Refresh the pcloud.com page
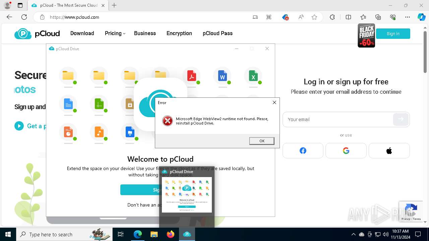 pos(24,17)
